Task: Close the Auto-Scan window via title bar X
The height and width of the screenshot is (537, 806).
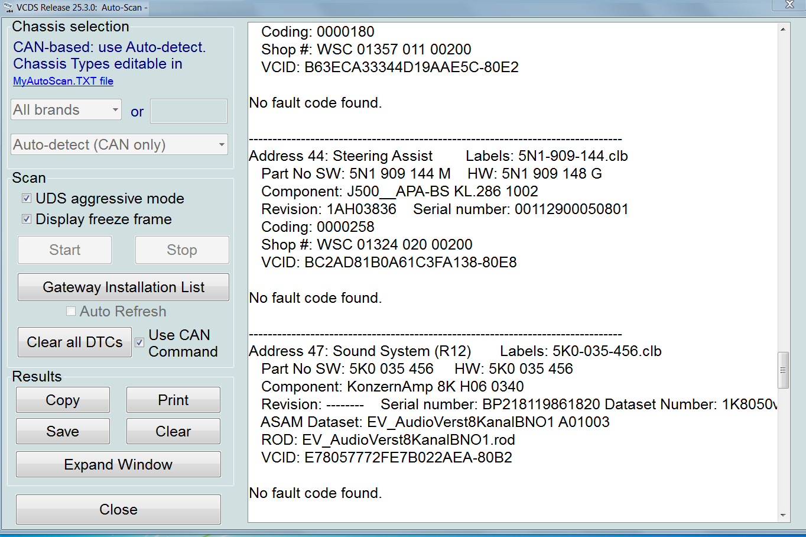Action: click(x=789, y=5)
